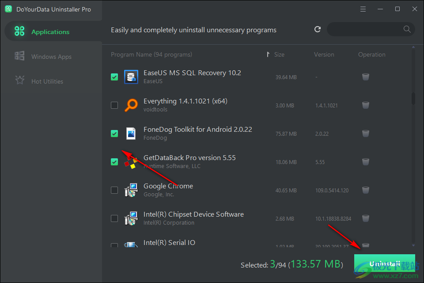This screenshot has height=283, width=424.
Task: Click the Windows Apps logo icon
Action: pyautogui.click(x=19, y=56)
